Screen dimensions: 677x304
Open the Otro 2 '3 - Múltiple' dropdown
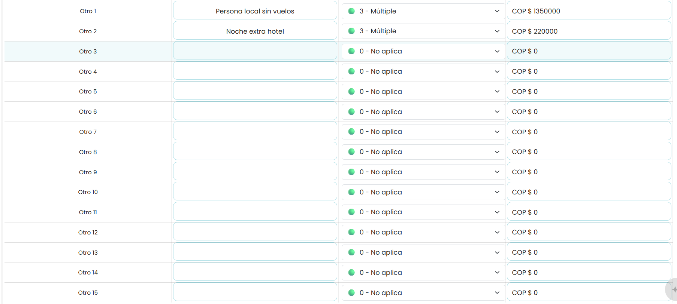coord(423,31)
